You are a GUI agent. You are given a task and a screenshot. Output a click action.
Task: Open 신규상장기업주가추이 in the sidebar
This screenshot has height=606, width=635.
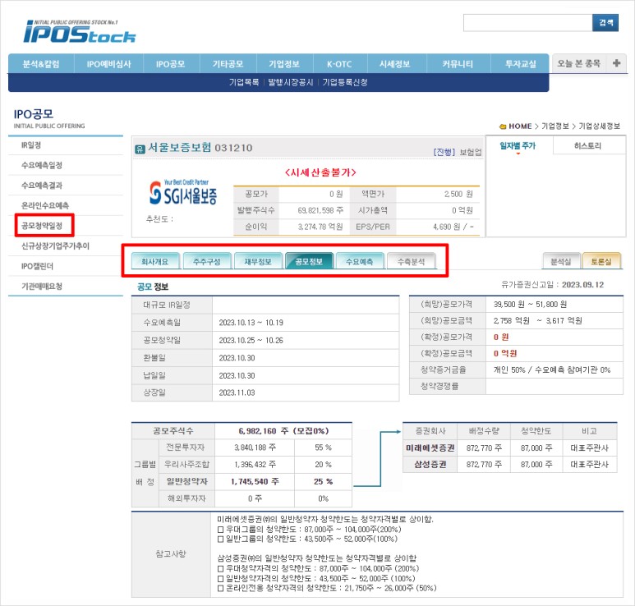pyautogui.click(x=56, y=246)
